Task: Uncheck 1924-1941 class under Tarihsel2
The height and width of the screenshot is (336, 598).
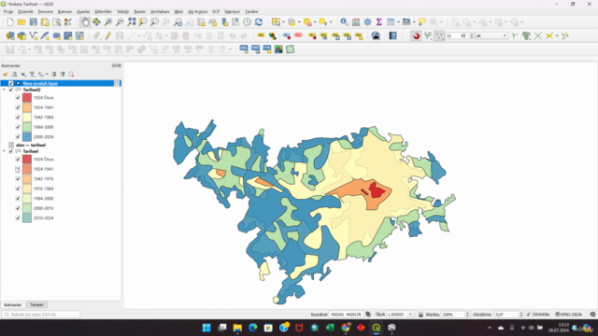Action: [18, 107]
